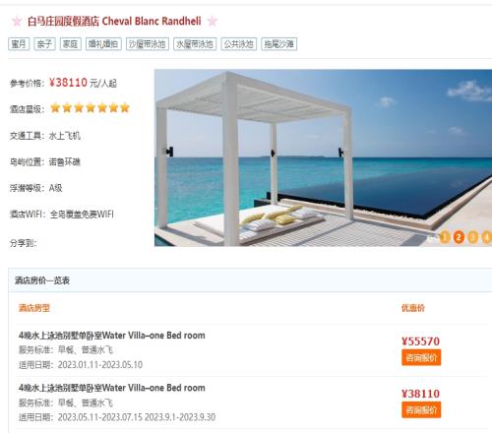Click the overwater pavilion hotel photo

pos(323,157)
